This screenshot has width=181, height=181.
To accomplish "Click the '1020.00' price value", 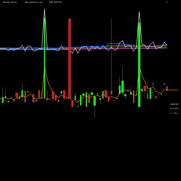I will [174, 104].
